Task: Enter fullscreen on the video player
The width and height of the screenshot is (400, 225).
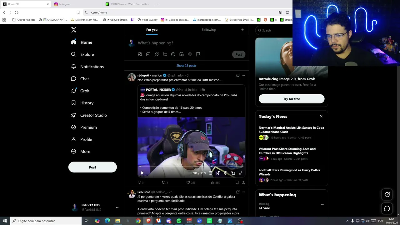Action: pyautogui.click(x=241, y=173)
